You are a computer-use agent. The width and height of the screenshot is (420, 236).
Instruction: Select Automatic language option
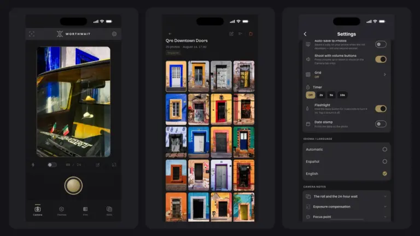[347, 149]
